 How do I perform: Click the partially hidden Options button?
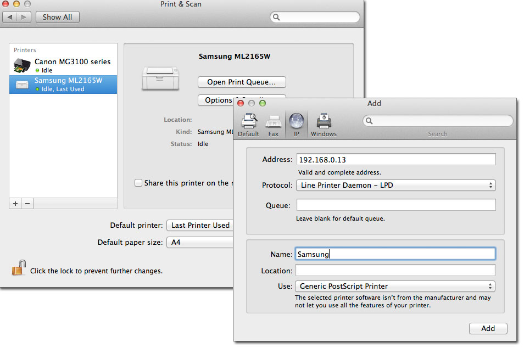pos(216,100)
